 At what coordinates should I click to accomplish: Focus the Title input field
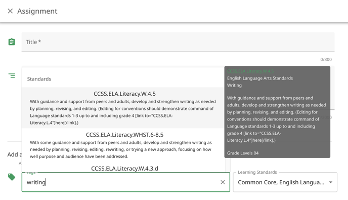tap(178, 42)
